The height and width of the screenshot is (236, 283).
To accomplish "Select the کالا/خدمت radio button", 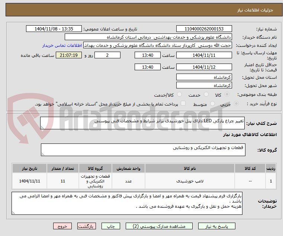I will pos(179,94).
